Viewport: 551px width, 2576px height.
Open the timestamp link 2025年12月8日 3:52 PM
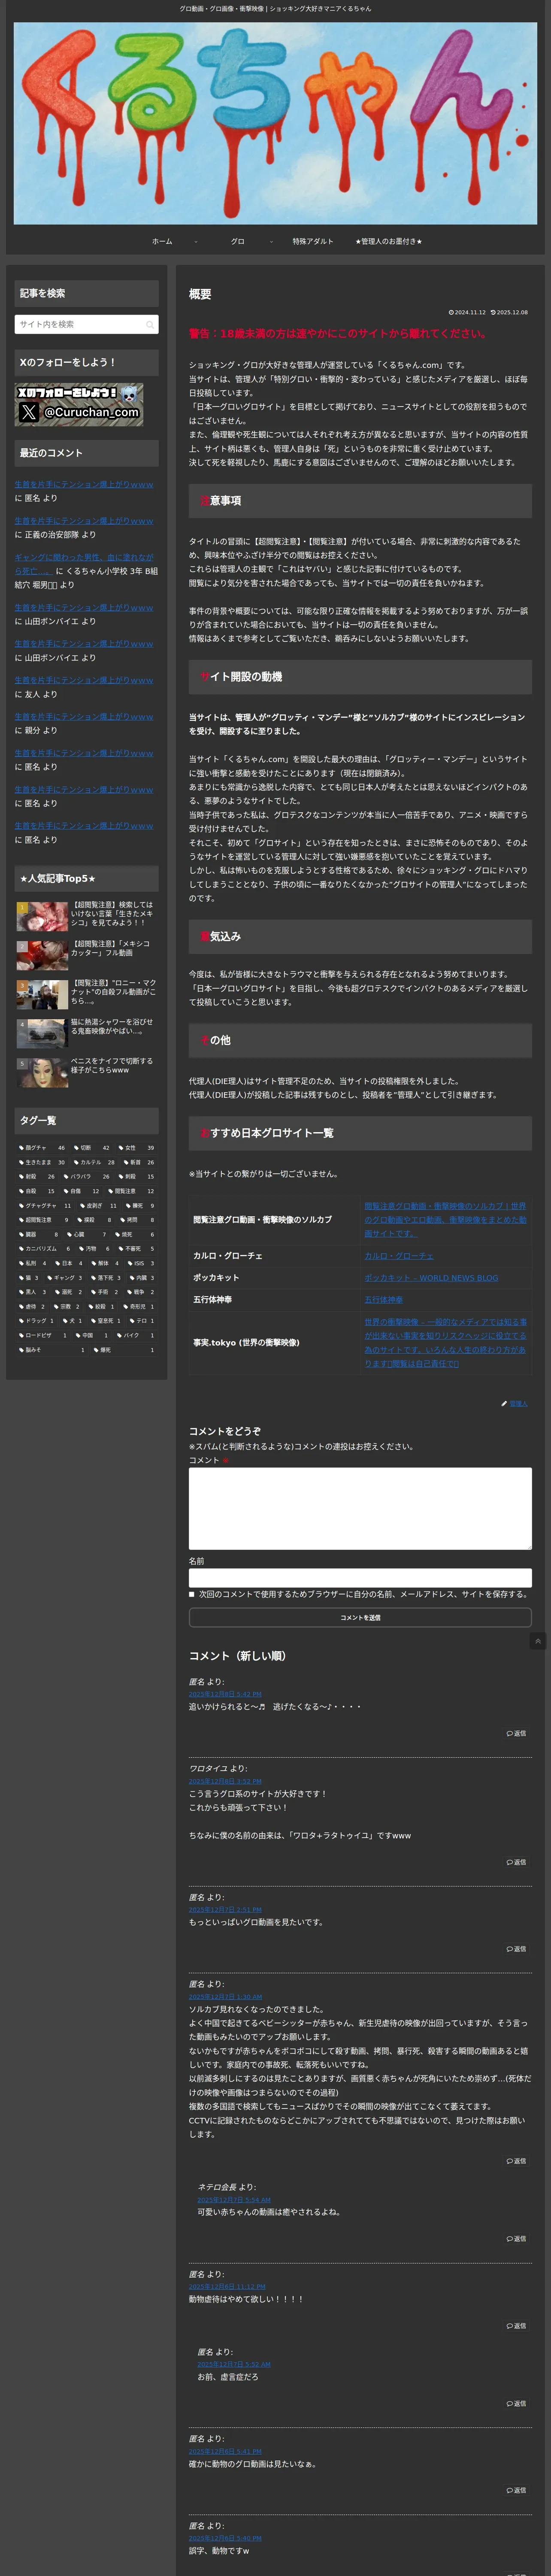(225, 1781)
